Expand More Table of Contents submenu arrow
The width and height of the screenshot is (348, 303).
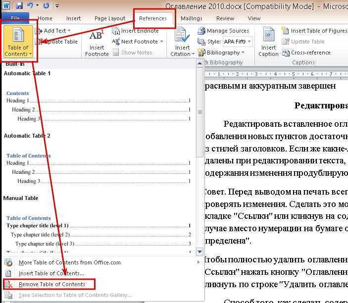(198, 262)
